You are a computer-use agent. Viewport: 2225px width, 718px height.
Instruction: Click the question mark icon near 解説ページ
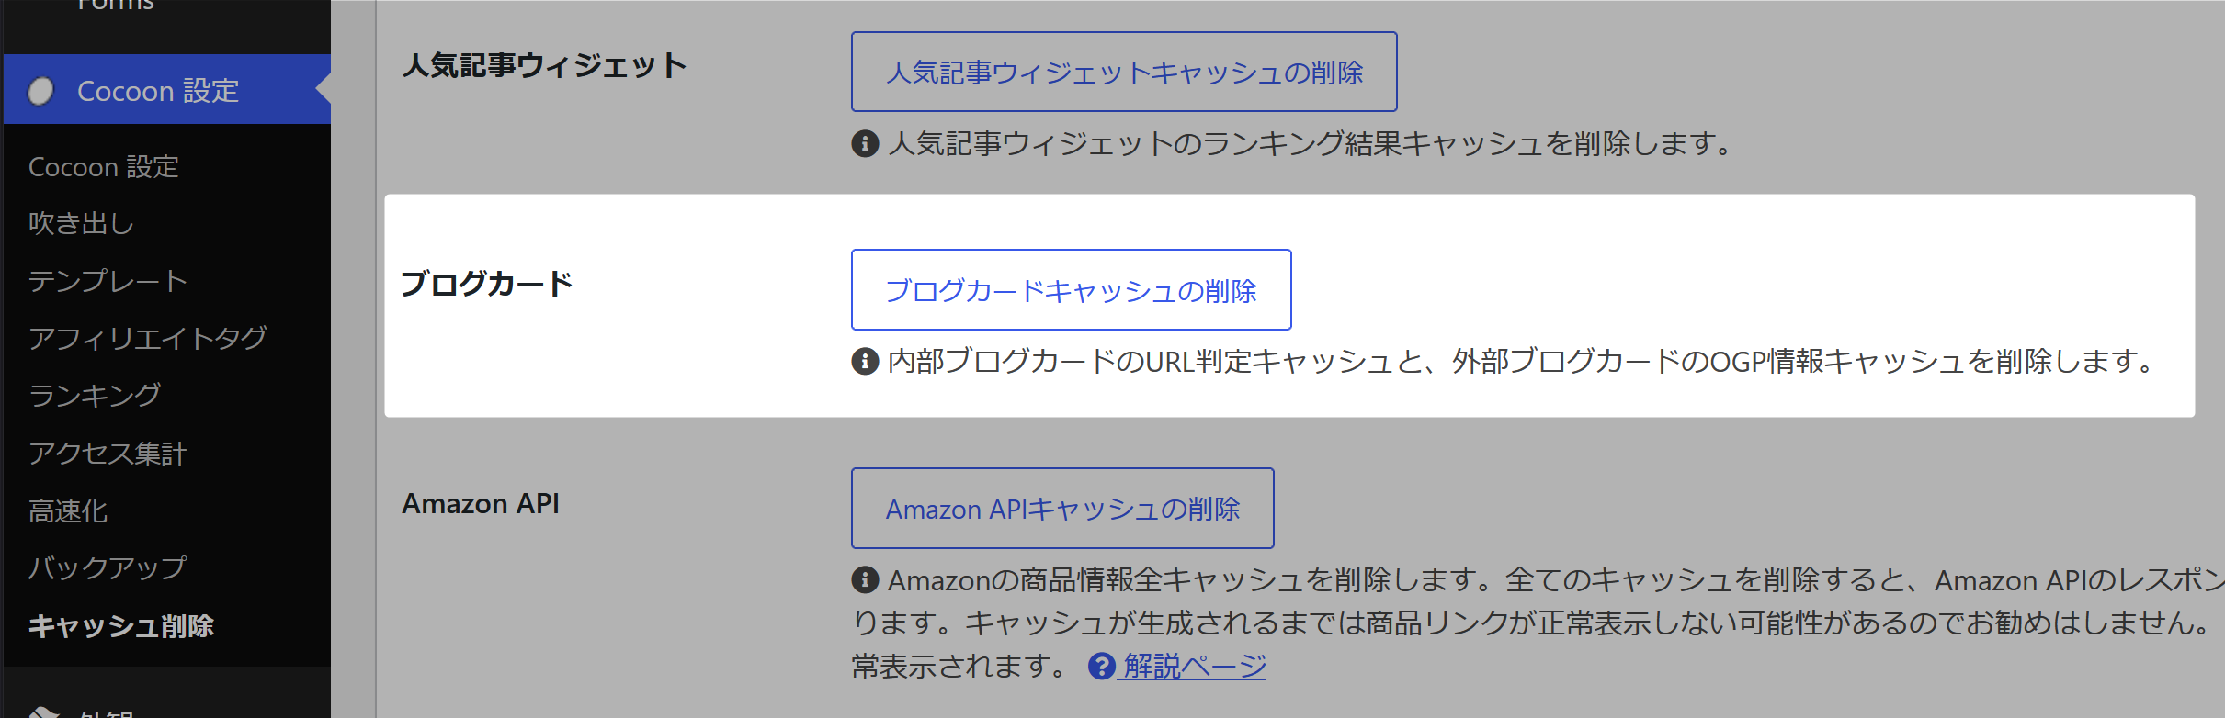click(1101, 667)
